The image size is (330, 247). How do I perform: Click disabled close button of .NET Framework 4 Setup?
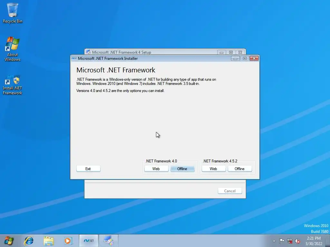coord(240,52)
